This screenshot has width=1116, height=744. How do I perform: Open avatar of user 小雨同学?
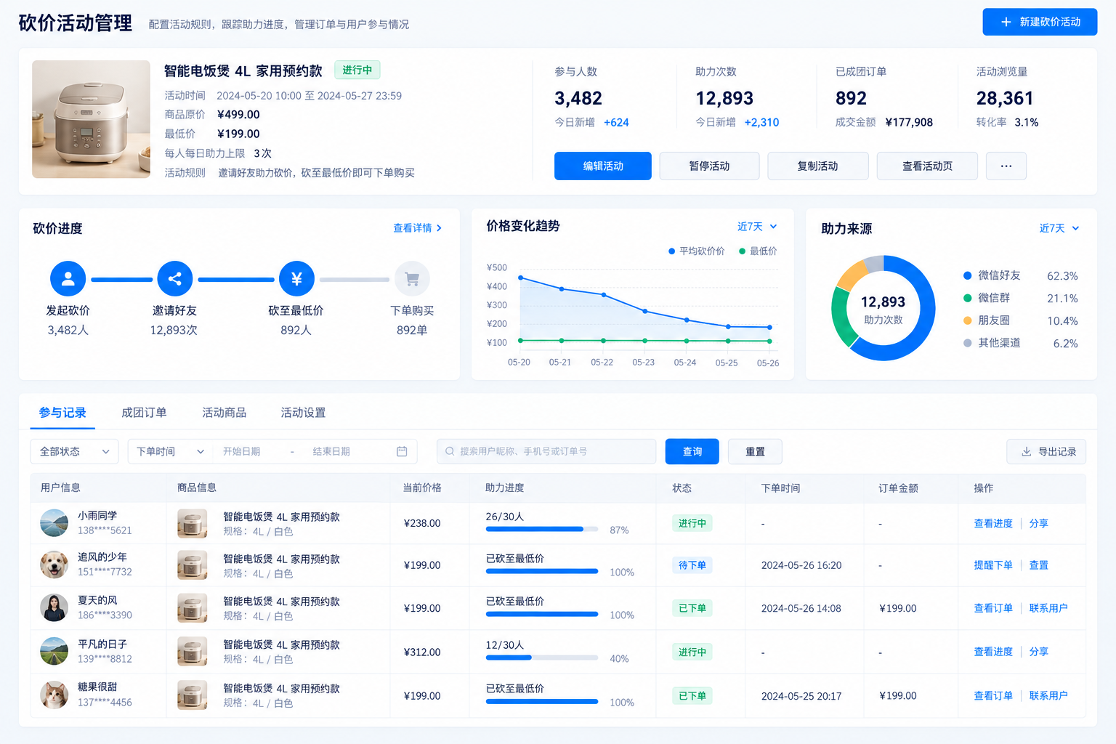54,523
